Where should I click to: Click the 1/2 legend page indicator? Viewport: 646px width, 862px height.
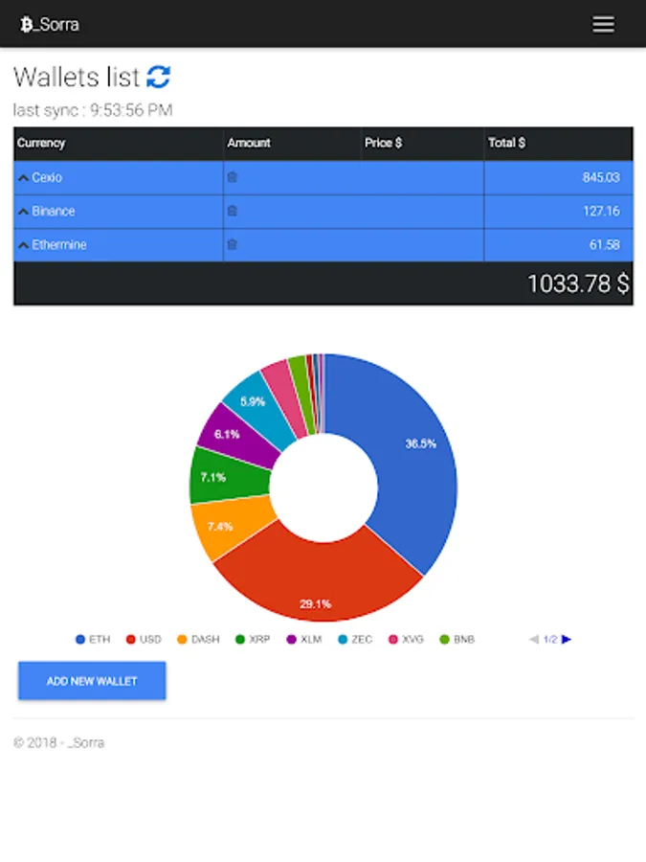(x=550, y=639)
